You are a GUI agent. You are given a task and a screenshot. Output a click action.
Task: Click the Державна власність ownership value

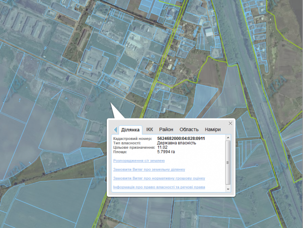click(177, 143)
